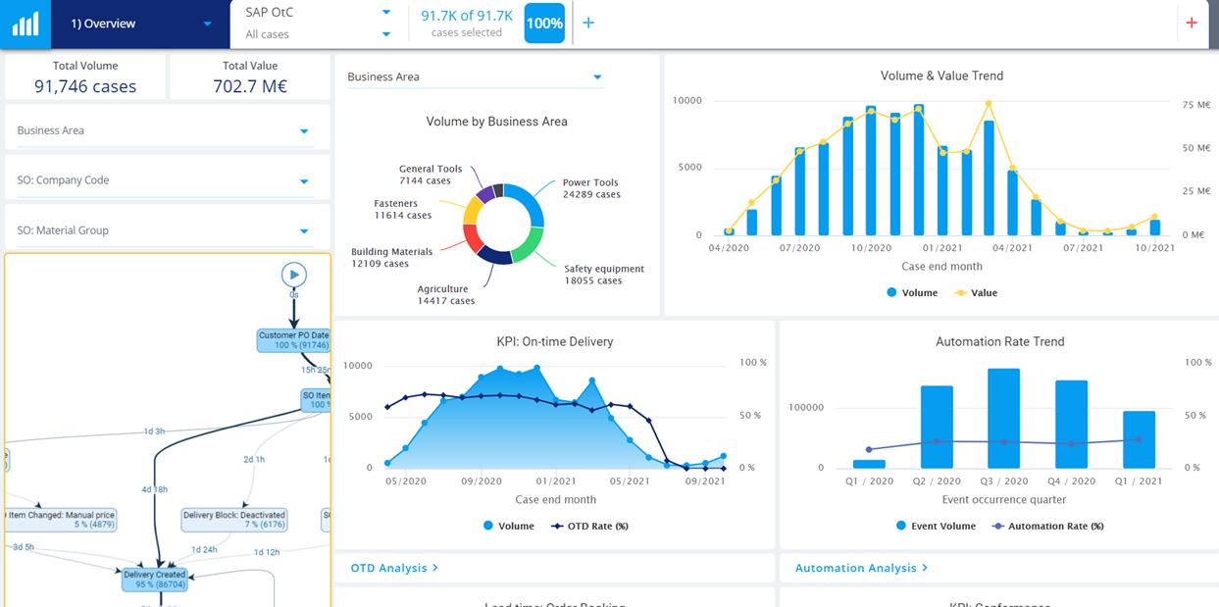Open the 1) Overview sheet selector
This screenshot has width=1219, height=607.
tap(137, 23)
